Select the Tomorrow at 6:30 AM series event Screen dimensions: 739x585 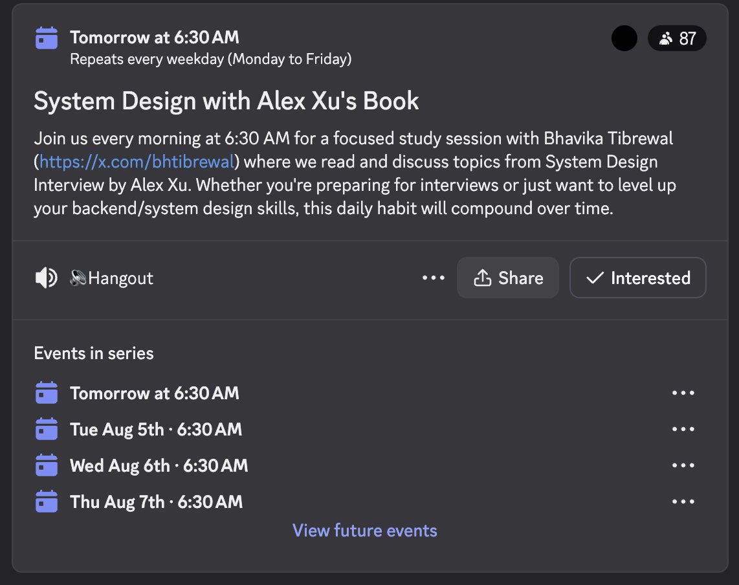(x=155, y=393)
